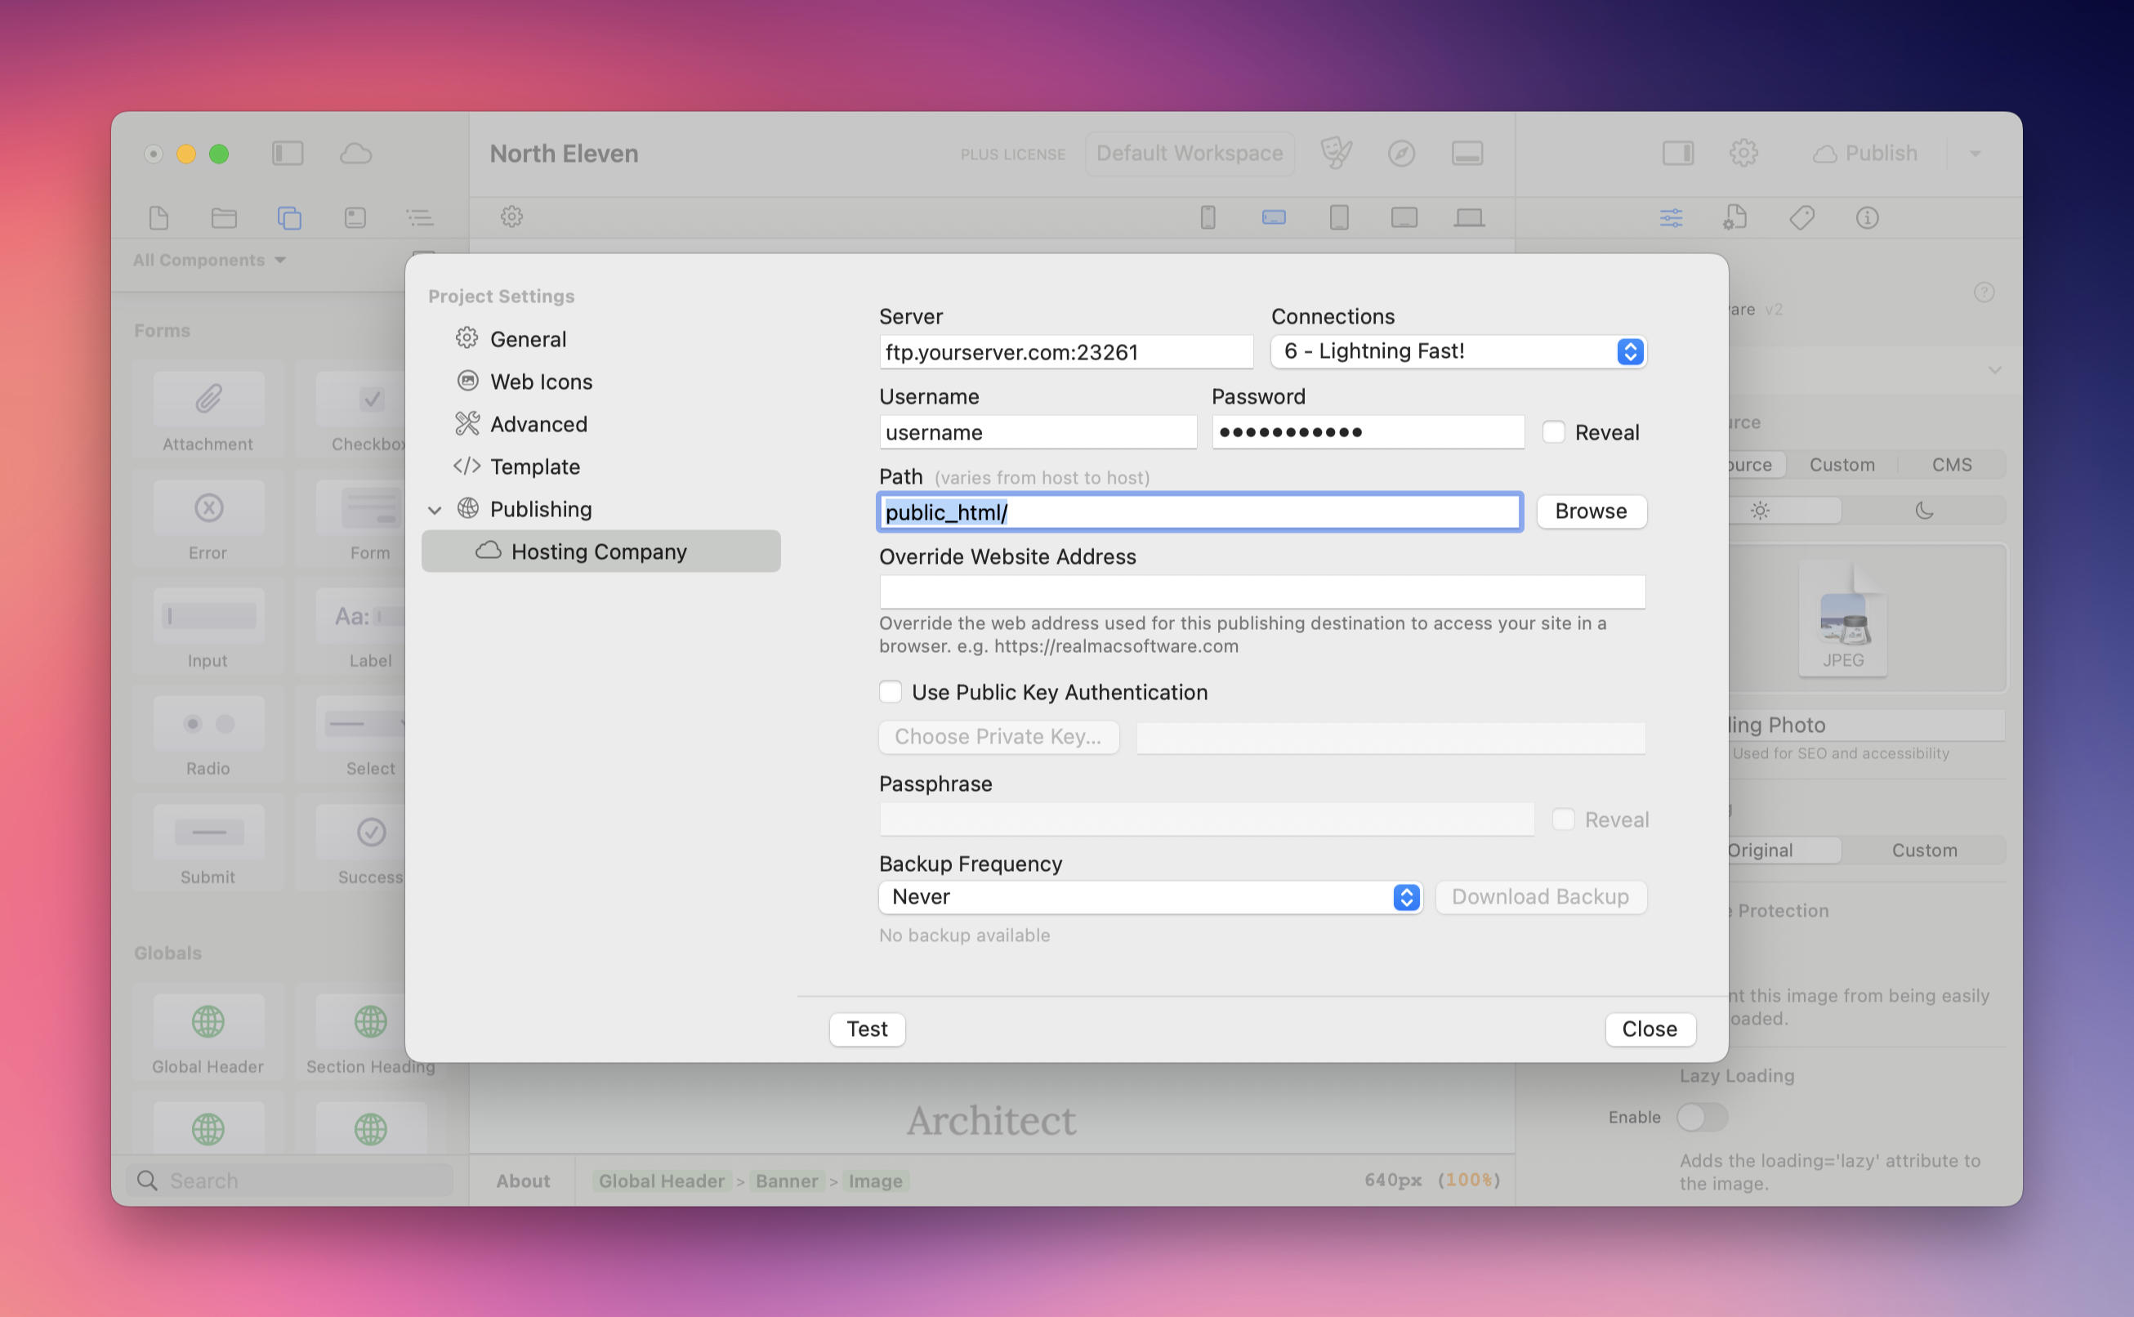The image size is (2134, 1317).
Task: Open the Advanced project settings
Action: 538,424
